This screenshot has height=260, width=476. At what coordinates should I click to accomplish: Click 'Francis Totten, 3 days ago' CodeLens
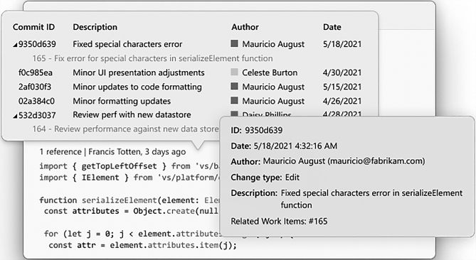[x=137, y=151]
